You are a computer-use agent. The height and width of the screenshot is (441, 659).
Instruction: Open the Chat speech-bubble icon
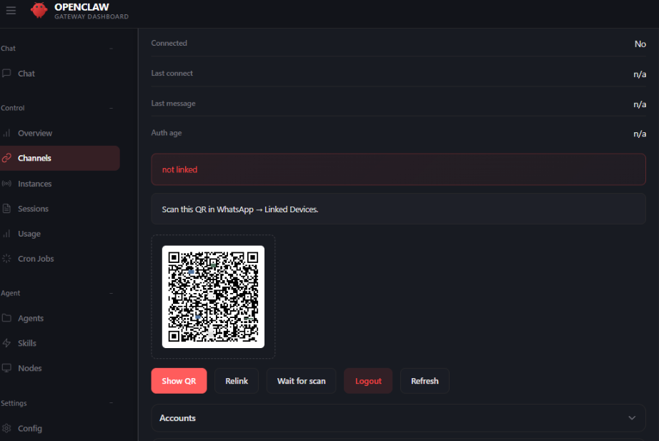point(6,74)
